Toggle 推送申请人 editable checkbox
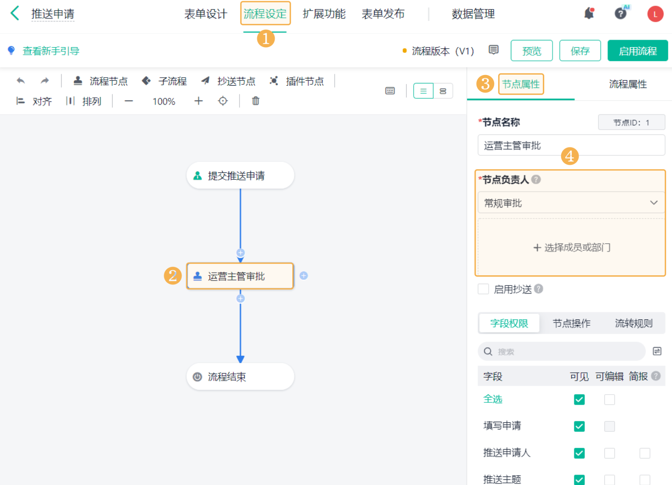This screenshot has width=672, height=485. click(609, 453)
